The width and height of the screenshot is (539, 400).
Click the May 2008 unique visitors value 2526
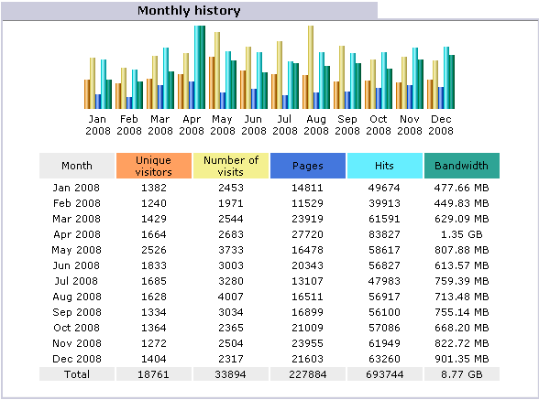point(154,250)
